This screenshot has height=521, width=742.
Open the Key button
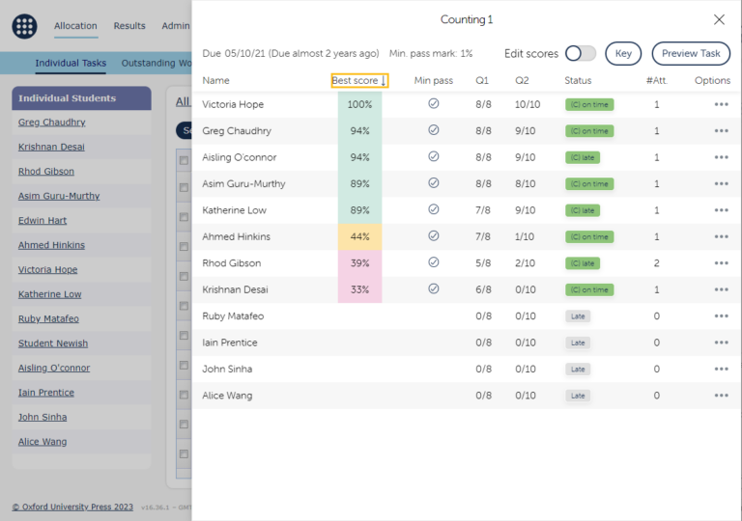click(623, 54)
